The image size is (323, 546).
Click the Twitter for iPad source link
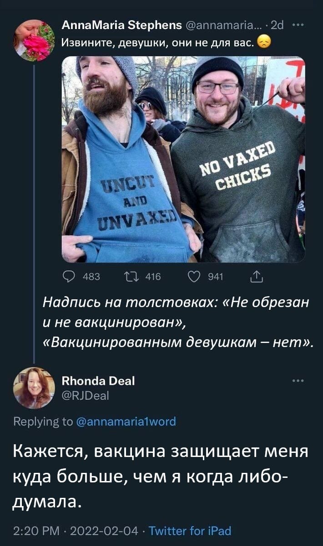(x=190, y=531)
